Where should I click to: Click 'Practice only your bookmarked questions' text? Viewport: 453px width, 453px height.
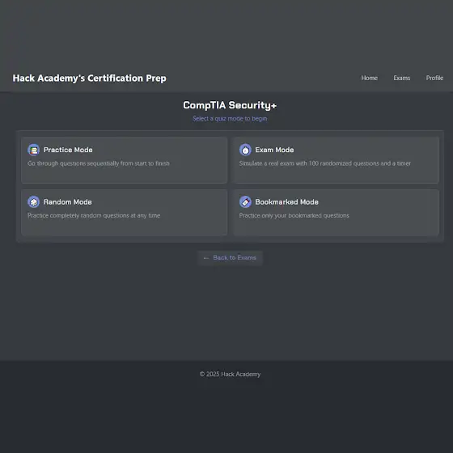(294, 216)
